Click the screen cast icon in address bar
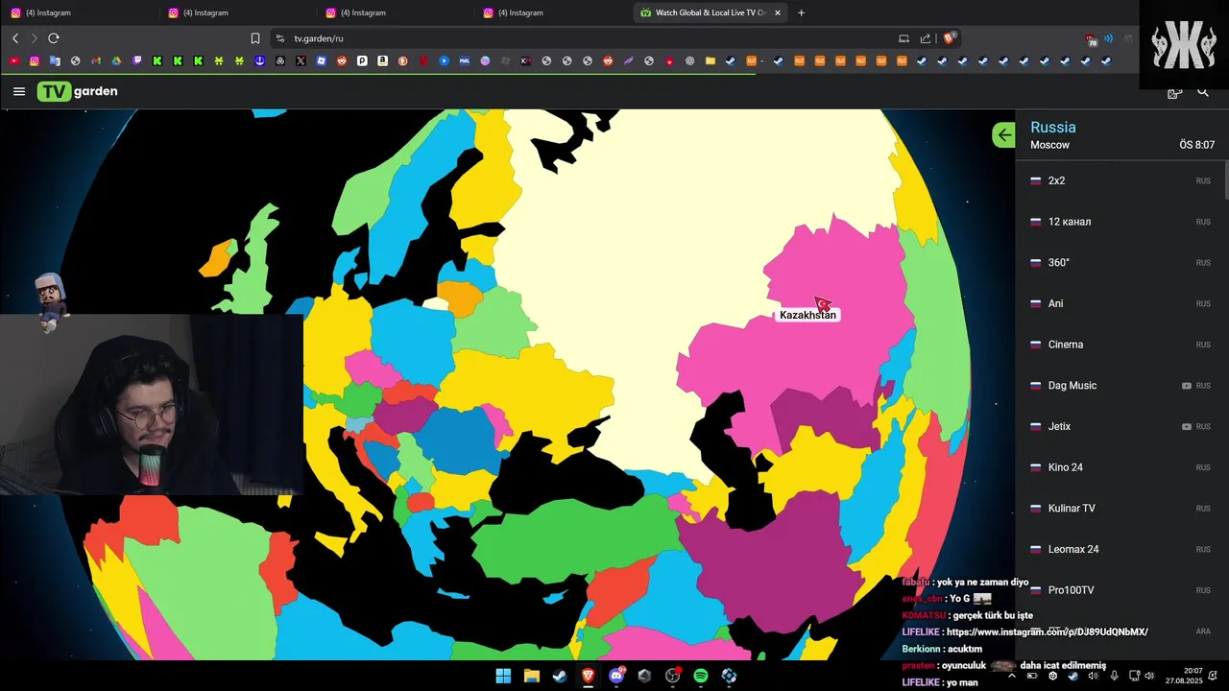Viewport: 1229px width, 691px height. 904,38
